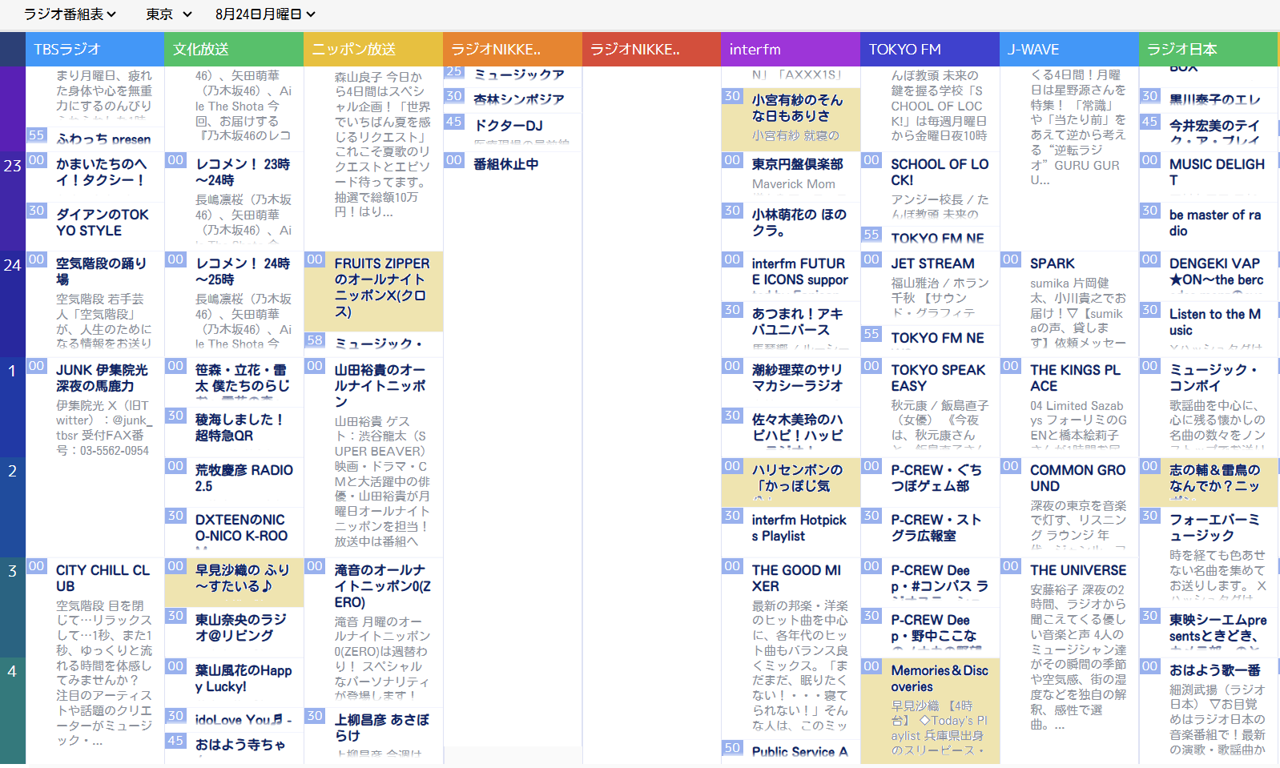Select the red ラジオNIKKE.. station header
1280x768 pixels.
point(651,50)
